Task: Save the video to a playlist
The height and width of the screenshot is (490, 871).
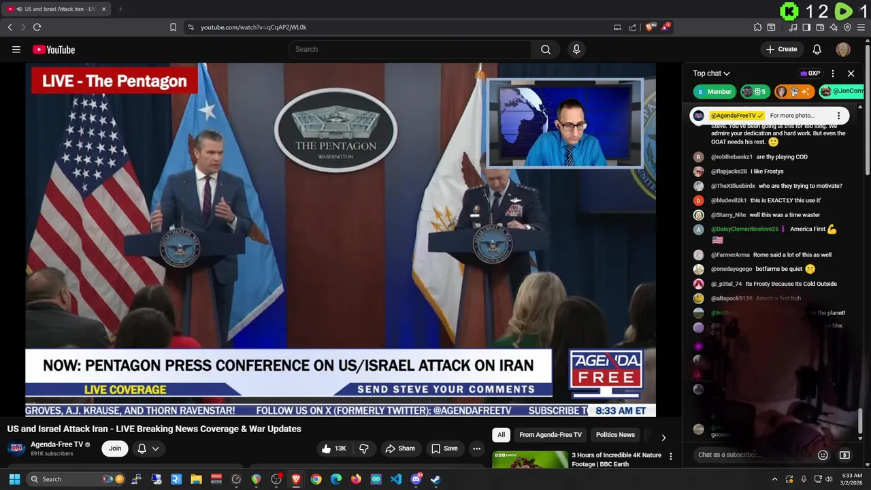Action: click(444, 448)
